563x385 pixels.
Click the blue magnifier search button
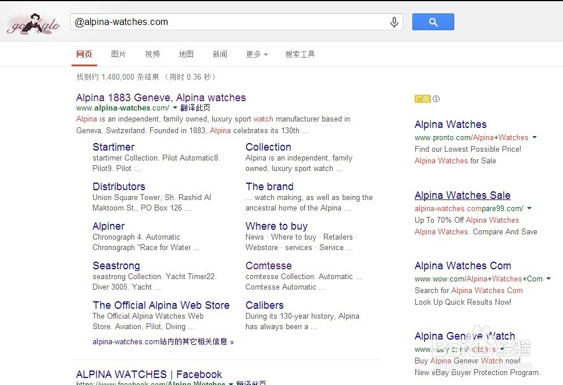click(433, 22)
